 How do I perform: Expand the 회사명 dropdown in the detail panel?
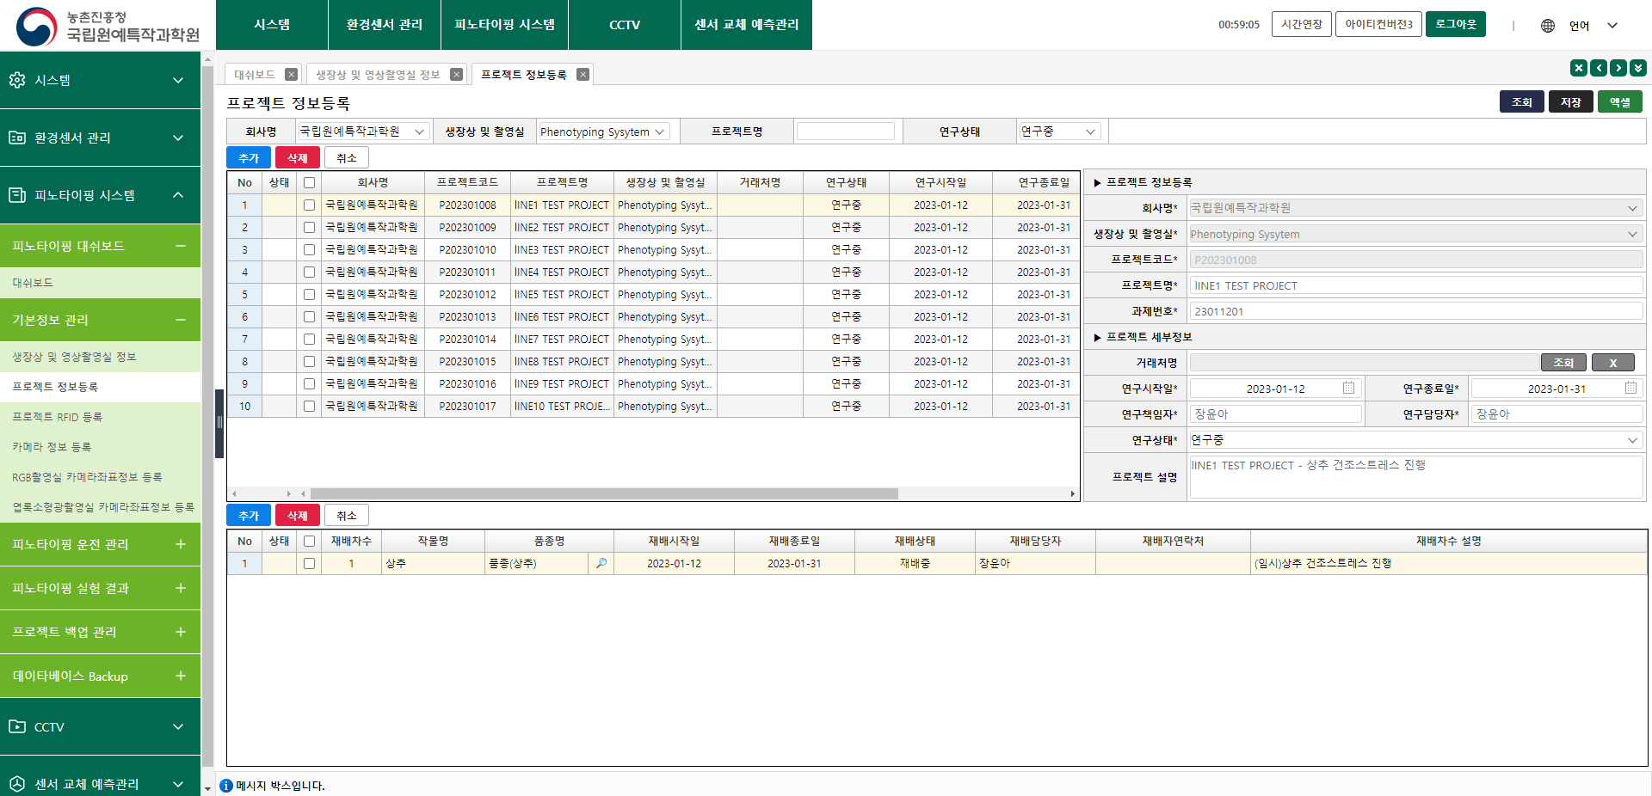[x=1633, y=207]
